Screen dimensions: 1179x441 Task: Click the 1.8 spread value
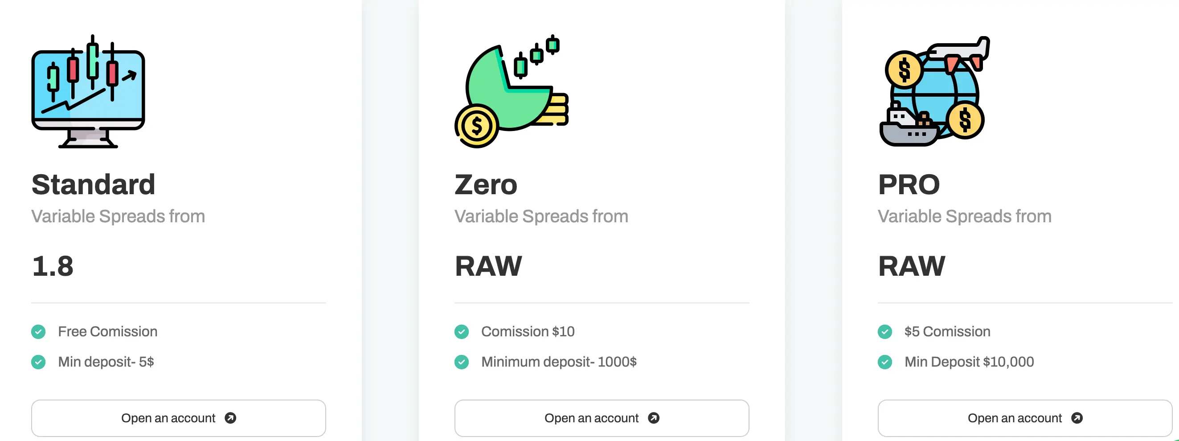53,266
